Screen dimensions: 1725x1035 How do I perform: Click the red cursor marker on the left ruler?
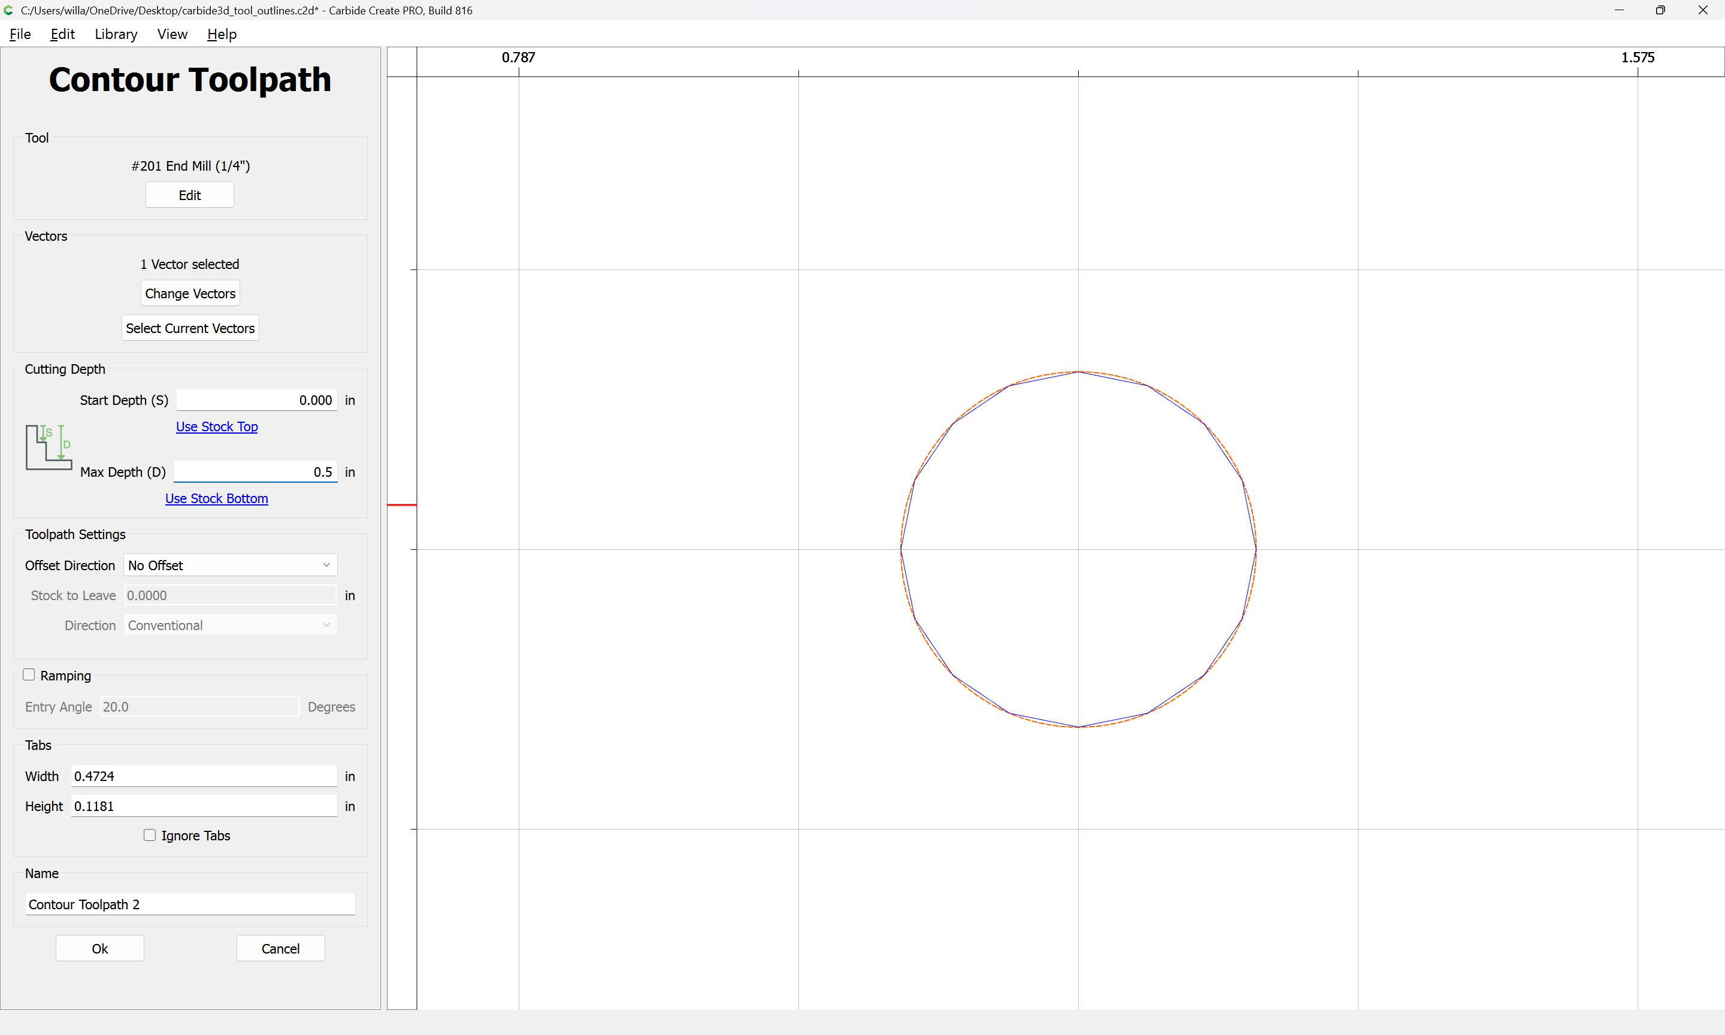click(402, 504)
